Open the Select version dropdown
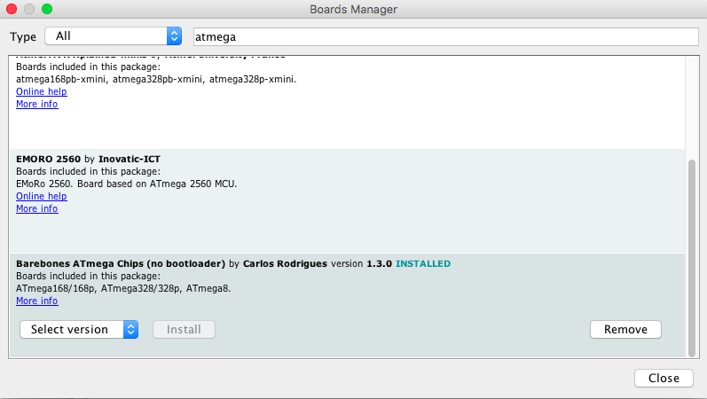This screenshot has width=707, height=399. [79, 330]
